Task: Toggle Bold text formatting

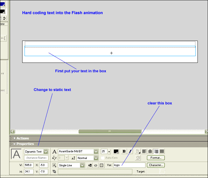Action: (124, 151)
